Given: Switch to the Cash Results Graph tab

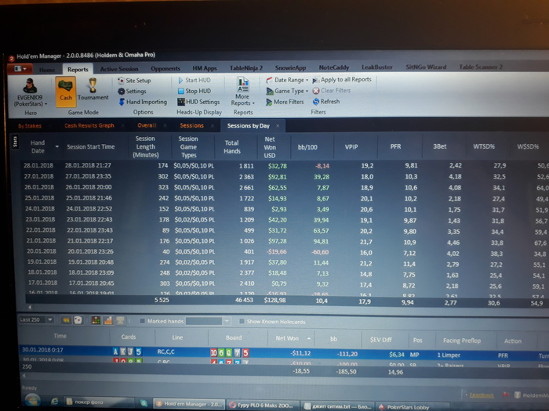Looking at the screenshot, I should tap(89, 125).
